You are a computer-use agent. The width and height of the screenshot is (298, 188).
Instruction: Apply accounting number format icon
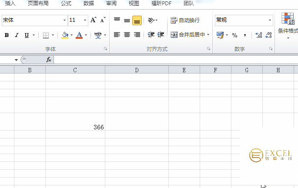coord(220,35)
